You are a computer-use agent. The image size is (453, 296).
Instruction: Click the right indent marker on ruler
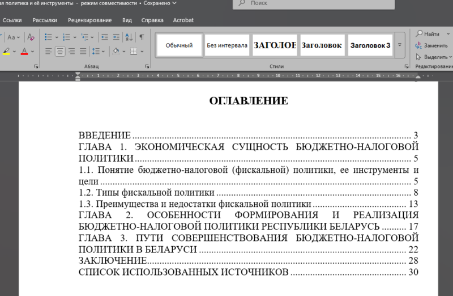click(x=418, y=77)
